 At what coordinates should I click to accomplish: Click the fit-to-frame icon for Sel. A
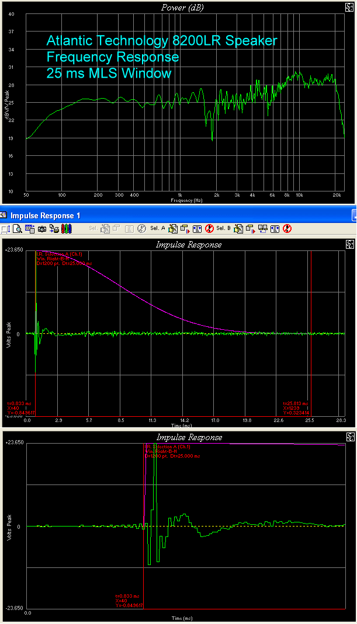tap(197, 229)
